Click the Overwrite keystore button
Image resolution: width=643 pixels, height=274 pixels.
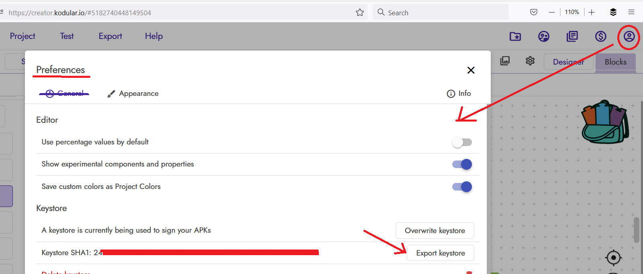coord(435,231)
